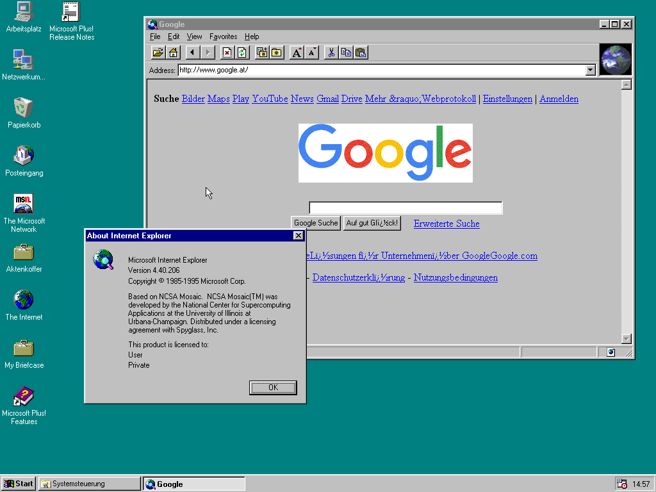Click the Copy toolbar icon
Screen dimensions: 656x492
pyautogui.click(x=346, y=53)
